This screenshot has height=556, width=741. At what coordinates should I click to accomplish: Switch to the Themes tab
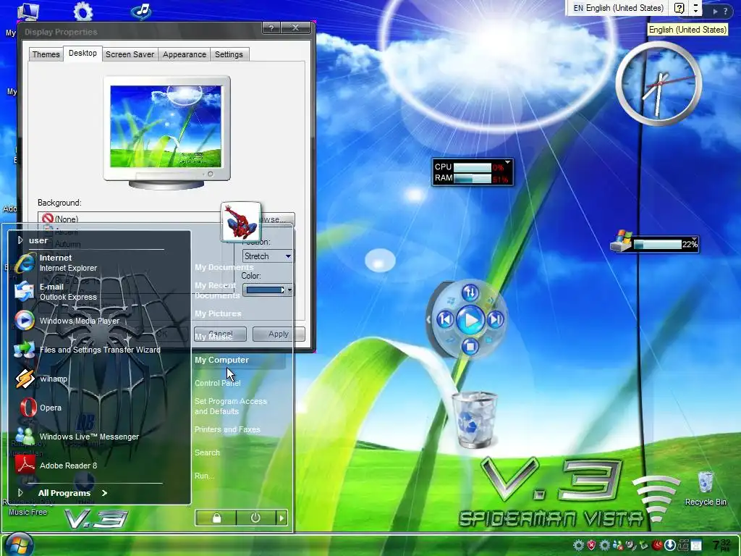tap(46, 54)
